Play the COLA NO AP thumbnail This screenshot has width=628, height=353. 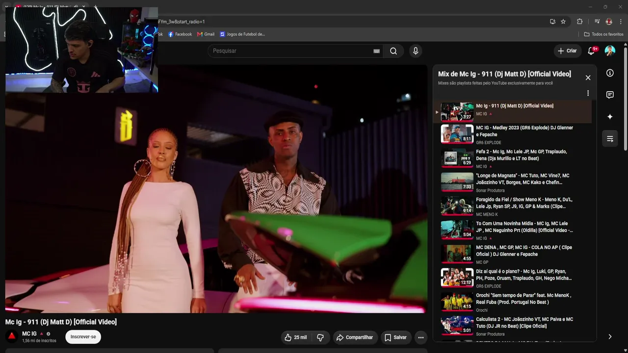pos(457,254)
